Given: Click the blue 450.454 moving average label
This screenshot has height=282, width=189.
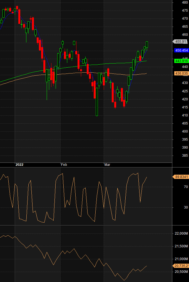Looking at the screenshot, I should [x=181, y=50].
